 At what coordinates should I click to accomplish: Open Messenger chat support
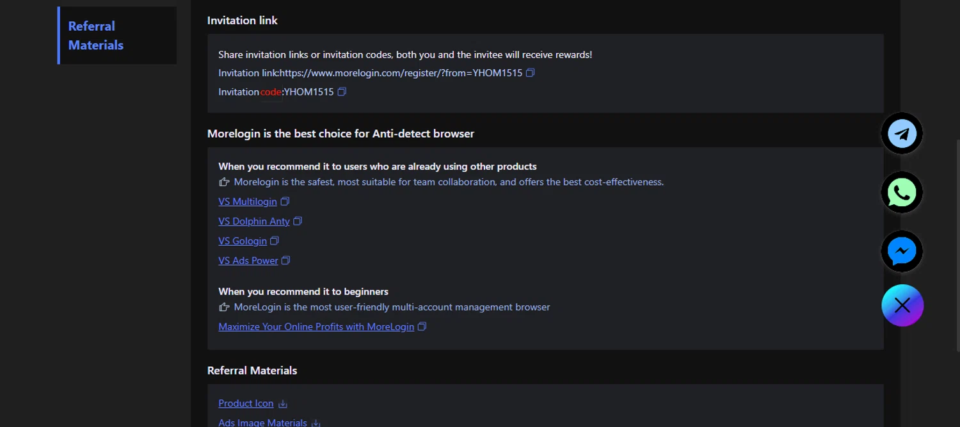coord(902,251)
